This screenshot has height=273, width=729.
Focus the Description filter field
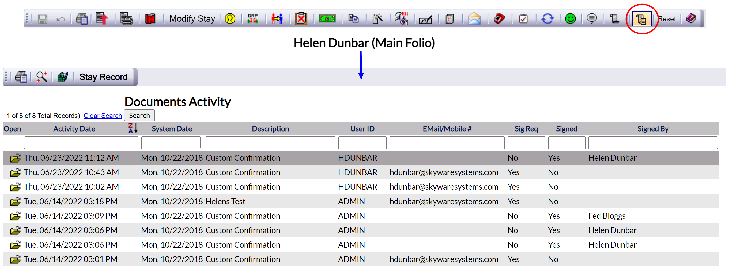click(270, 143)
